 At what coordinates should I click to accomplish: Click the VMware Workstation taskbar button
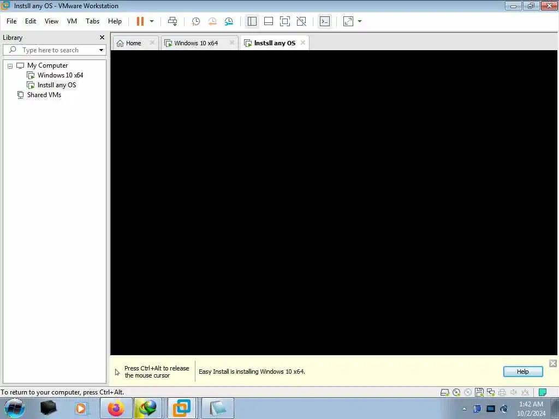tap(181, 408)
